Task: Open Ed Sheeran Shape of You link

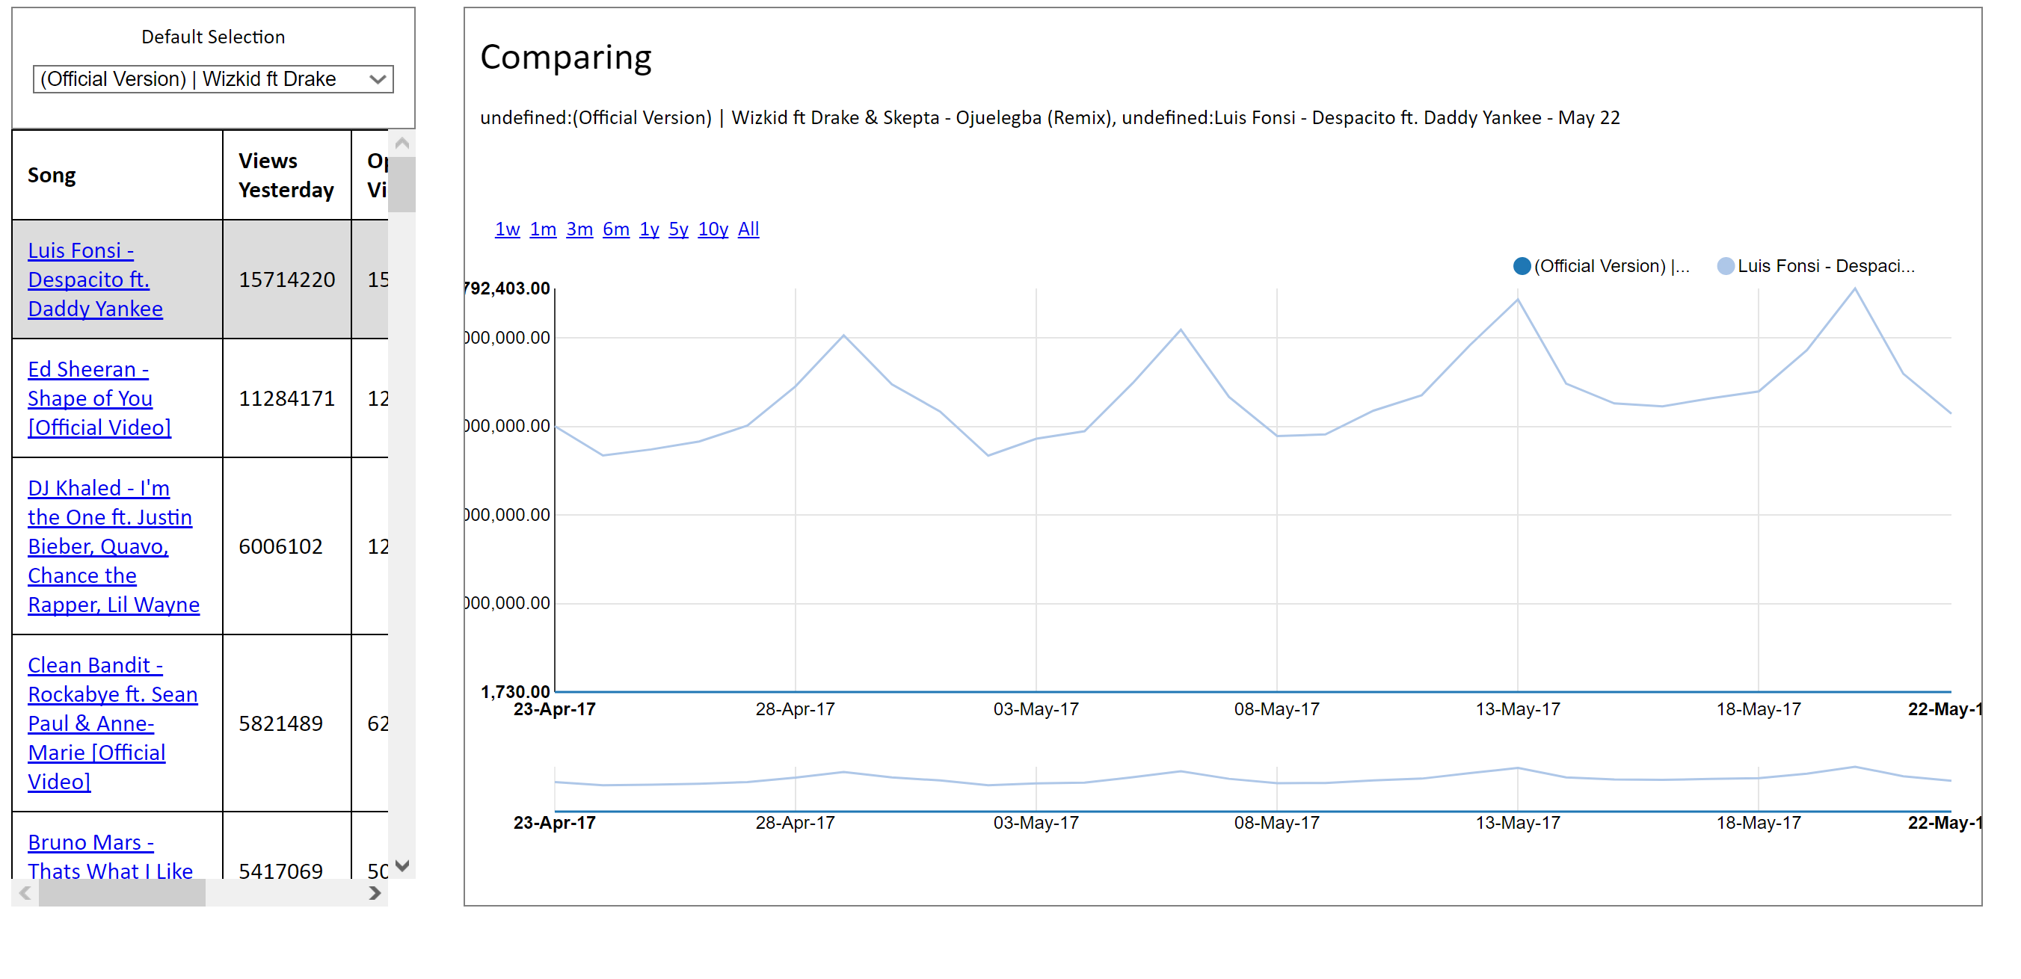Action: 99,398
